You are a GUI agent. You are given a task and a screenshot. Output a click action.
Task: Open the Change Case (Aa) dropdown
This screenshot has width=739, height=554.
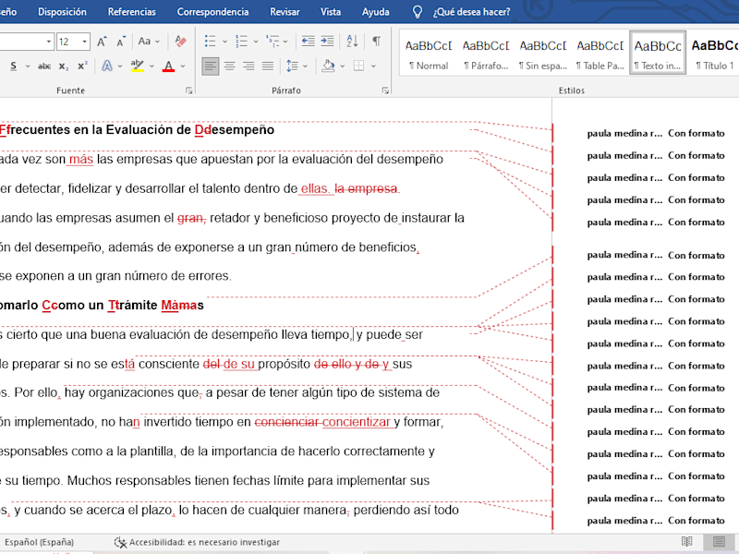[149, 42]
